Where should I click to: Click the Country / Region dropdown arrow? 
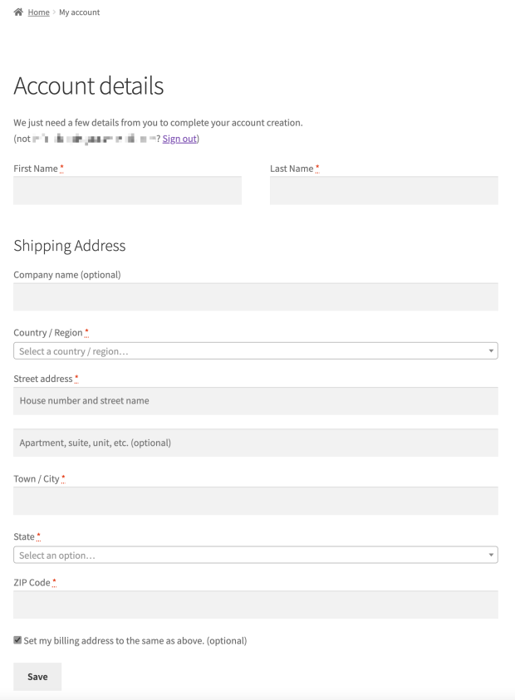click(491, 351)
